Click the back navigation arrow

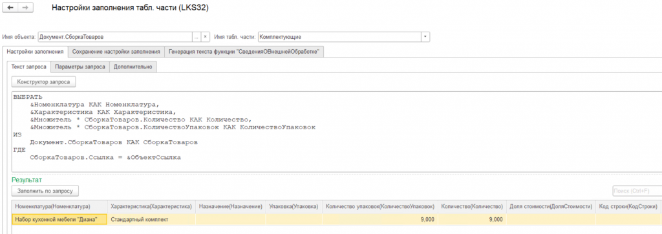point(10,8)
